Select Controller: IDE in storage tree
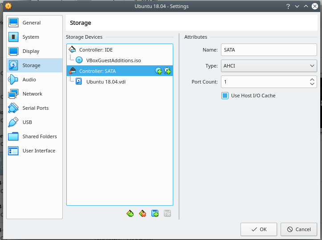Viewport: 322px width, 240px height. (x=96, y=49)
